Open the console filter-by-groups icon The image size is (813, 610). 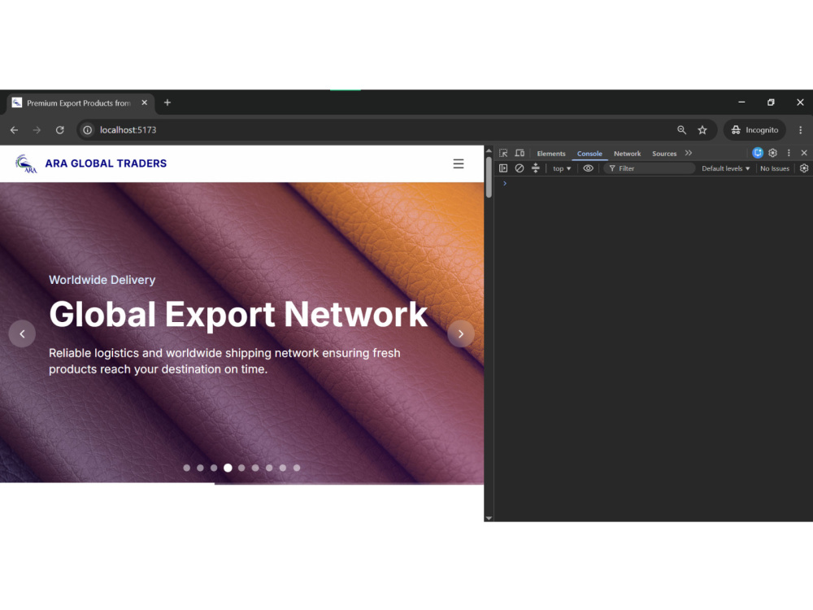pyautogui.click(x=536, y=168)
